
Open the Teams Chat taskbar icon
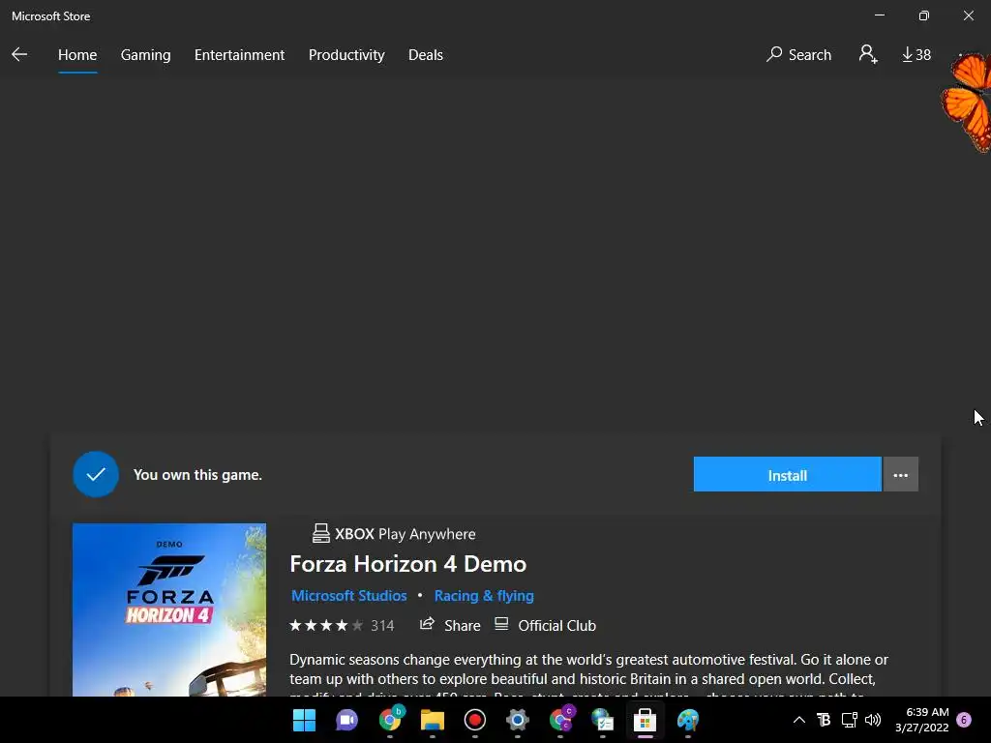346,720
